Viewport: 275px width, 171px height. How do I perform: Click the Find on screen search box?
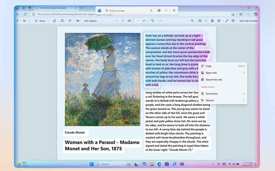(129, 11)
